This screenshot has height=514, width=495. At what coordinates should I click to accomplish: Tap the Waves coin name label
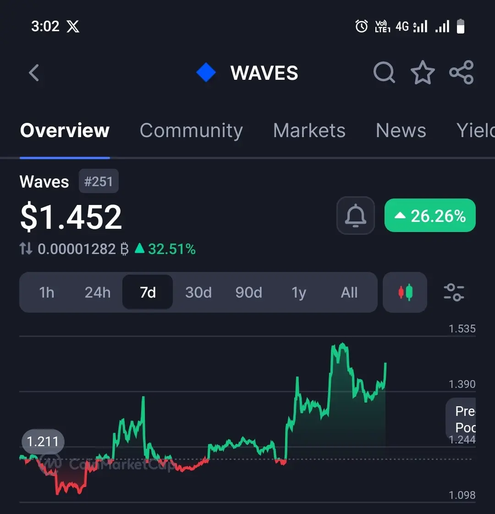click(x=44, y=181)
